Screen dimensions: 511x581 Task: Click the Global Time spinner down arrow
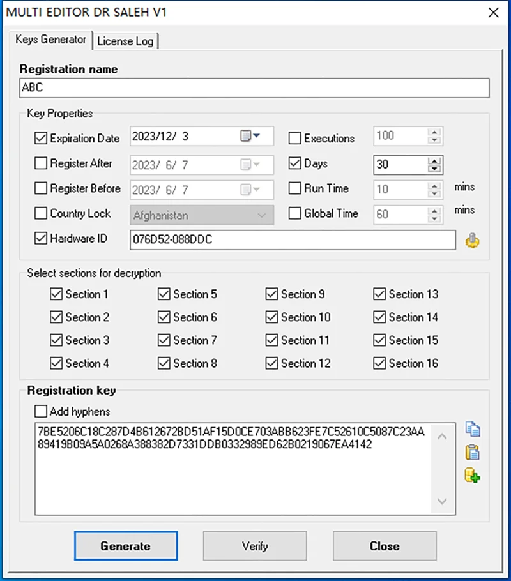click(x=434, y=219)
